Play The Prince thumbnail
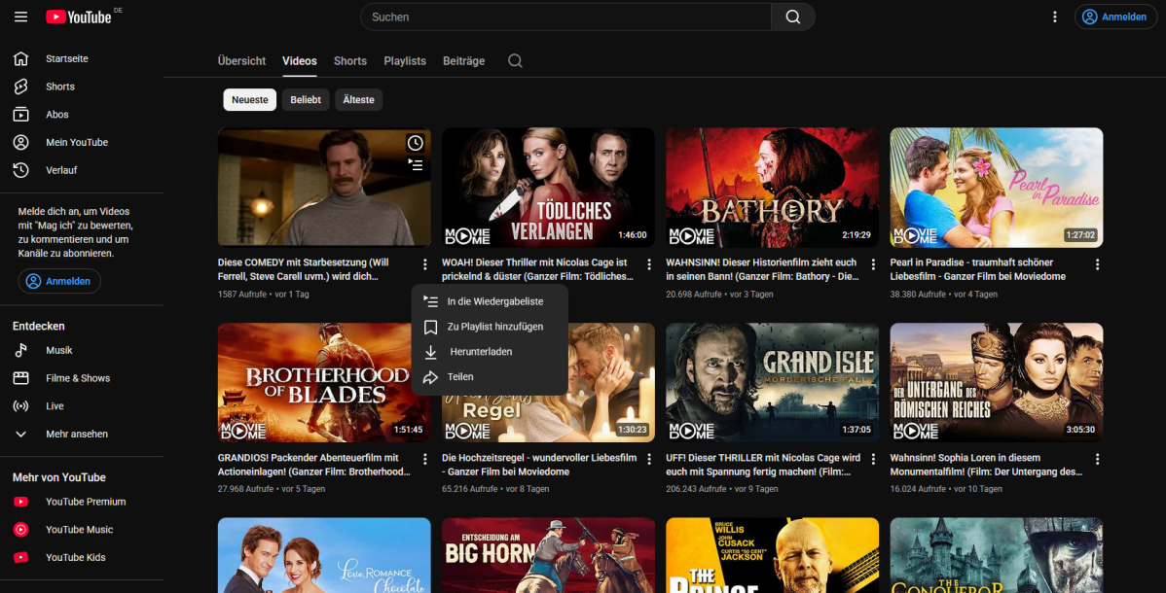The width and height of the screenshot is (1166, 593). 772,555
